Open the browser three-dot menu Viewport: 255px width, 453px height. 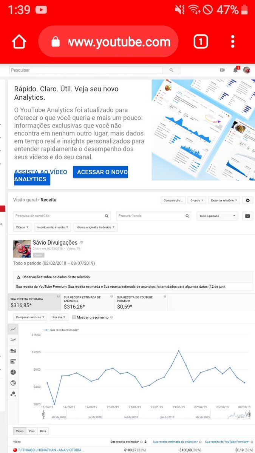pyautogui.click(x=233, y=42)
